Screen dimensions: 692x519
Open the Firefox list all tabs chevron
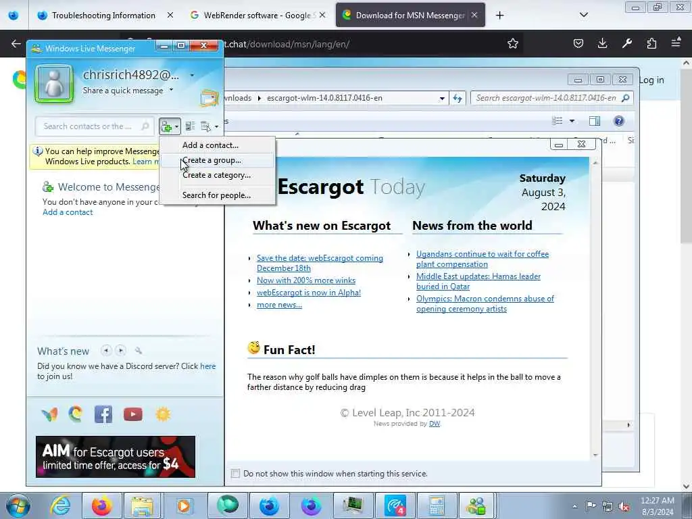tap(583, 15)
